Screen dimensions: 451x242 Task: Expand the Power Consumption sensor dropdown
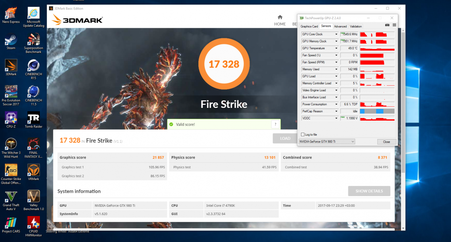coord(336,104)
